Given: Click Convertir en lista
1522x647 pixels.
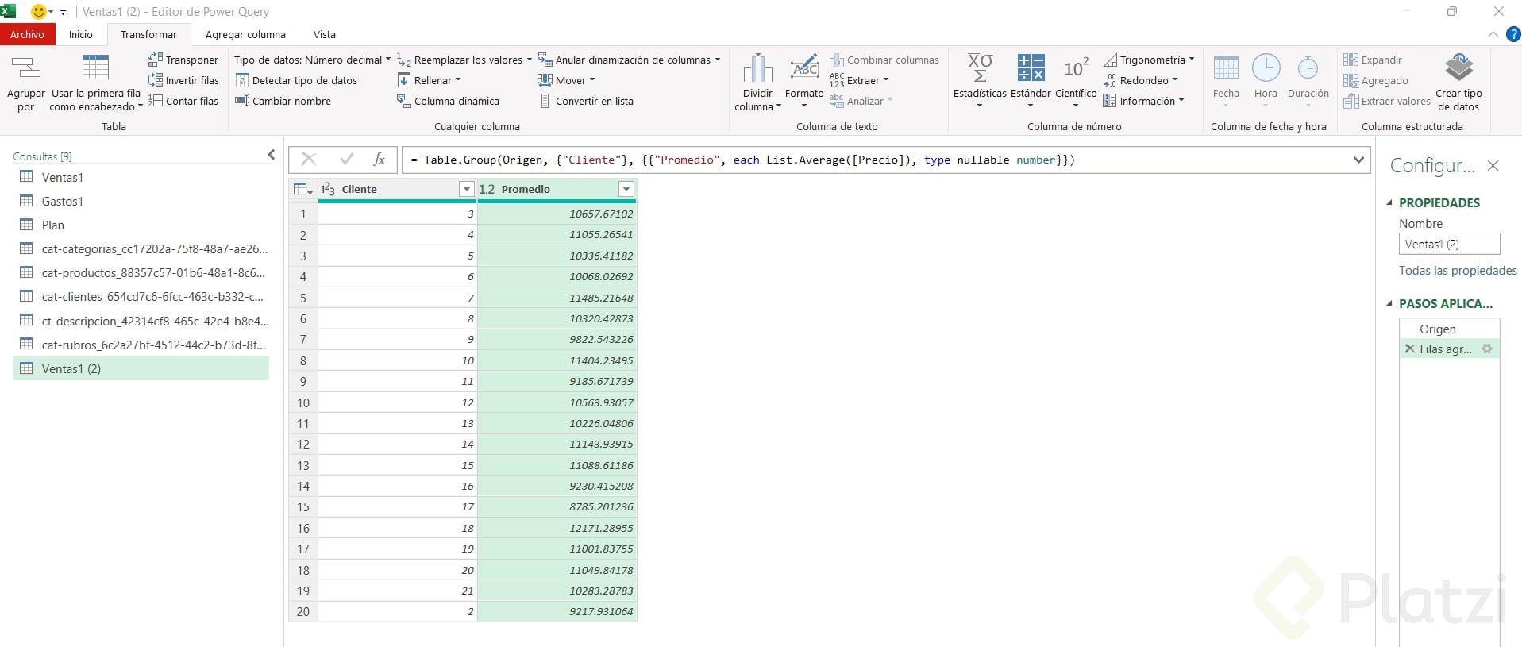Looking at the screenshot, I should pyautogui.click(x=587, y=101).
